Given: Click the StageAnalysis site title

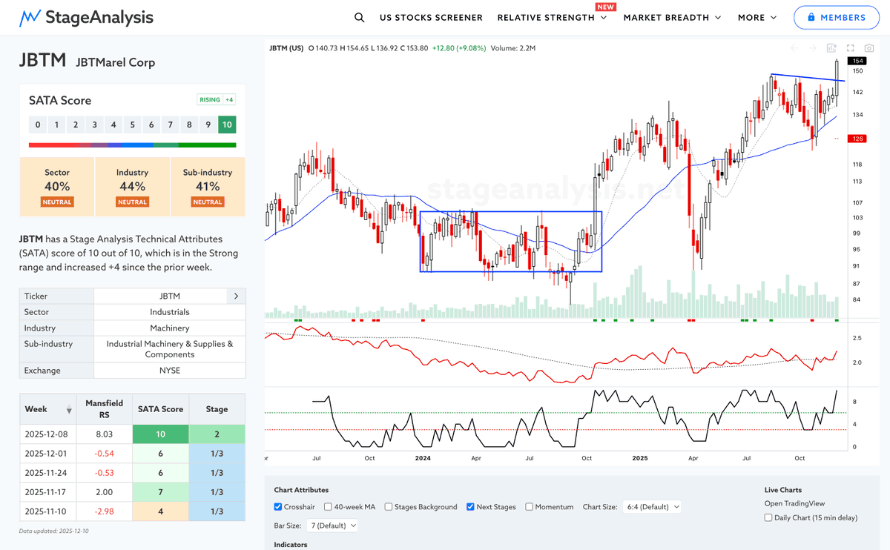Looking at the screenshot, I should click(99, 17).
